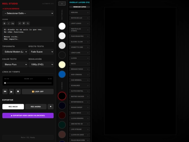This screenshot has width=189, height=142.
Task: Click the 'Motor V11 Ready' status text
Action: [28, 137]
